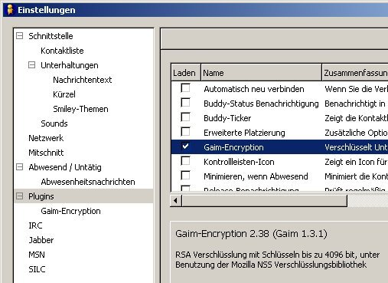Collapse the Plugins tree node
The image size is (388, 283).
[x=19, y=196]
